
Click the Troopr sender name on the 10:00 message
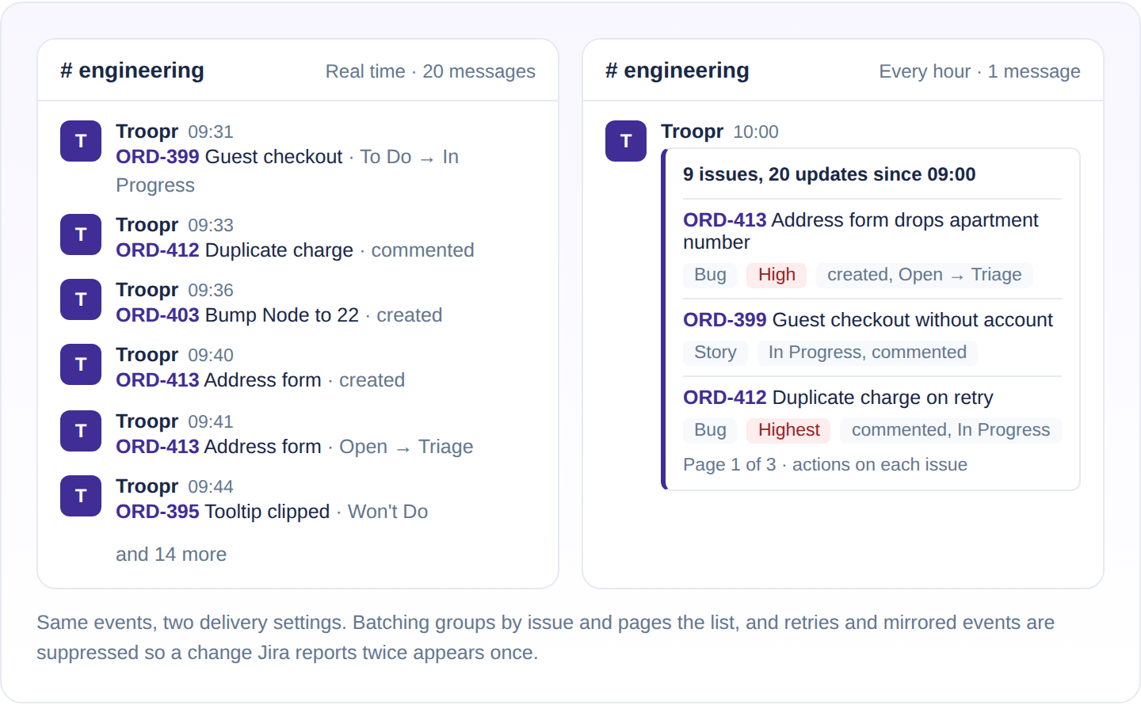coord(693,131)
